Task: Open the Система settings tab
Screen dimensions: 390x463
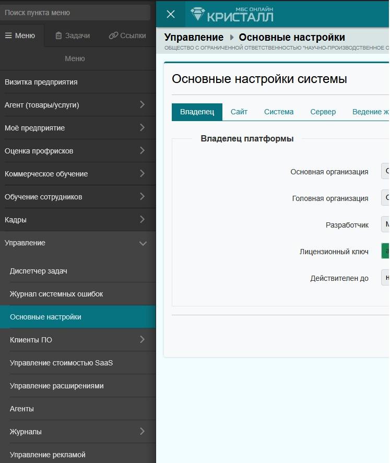Action: coord(279,112)
